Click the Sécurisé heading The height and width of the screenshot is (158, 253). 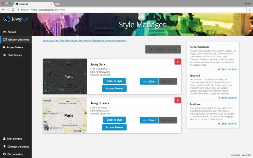click(x=195, y=76)
